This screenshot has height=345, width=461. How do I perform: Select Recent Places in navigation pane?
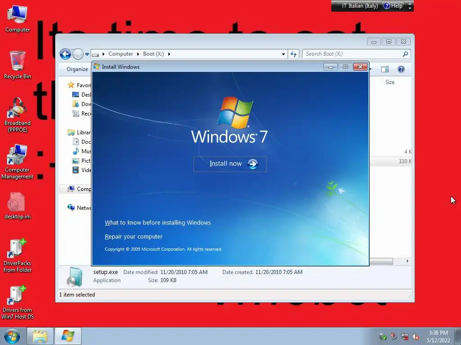[82, 113]
